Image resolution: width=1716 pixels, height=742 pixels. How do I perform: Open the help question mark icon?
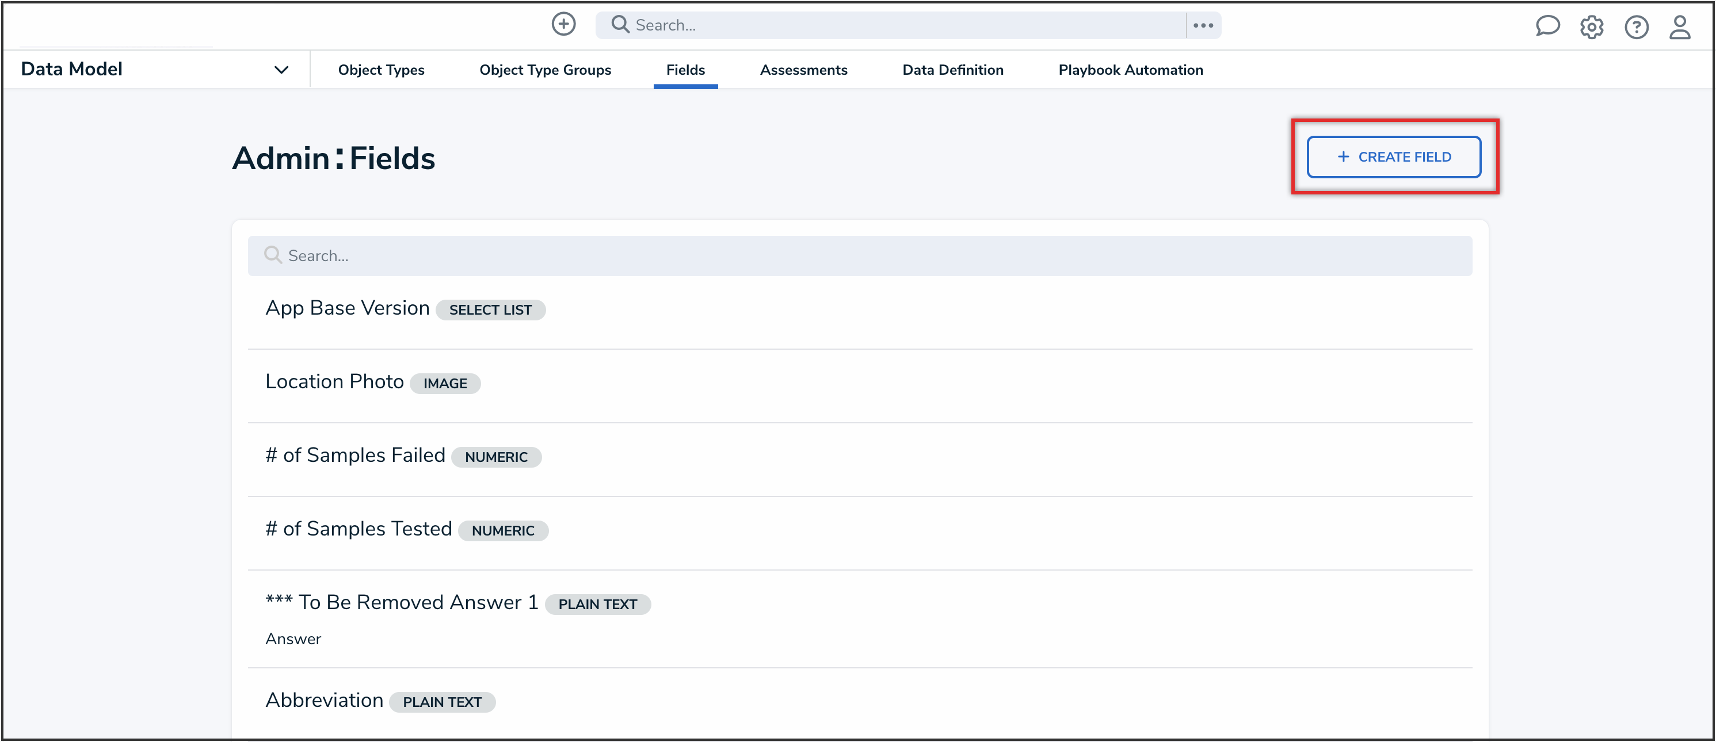point(1637,26)
